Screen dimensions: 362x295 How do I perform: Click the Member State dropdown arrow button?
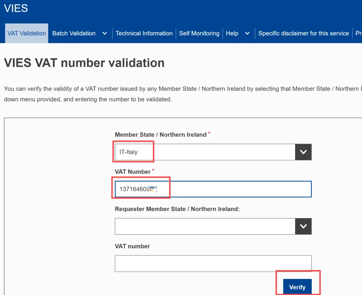(303, 152)
